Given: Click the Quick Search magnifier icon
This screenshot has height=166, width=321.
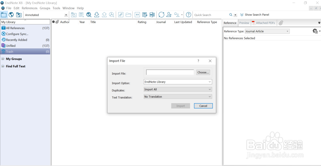Looking at the screenshot, I should pos(231,15).
